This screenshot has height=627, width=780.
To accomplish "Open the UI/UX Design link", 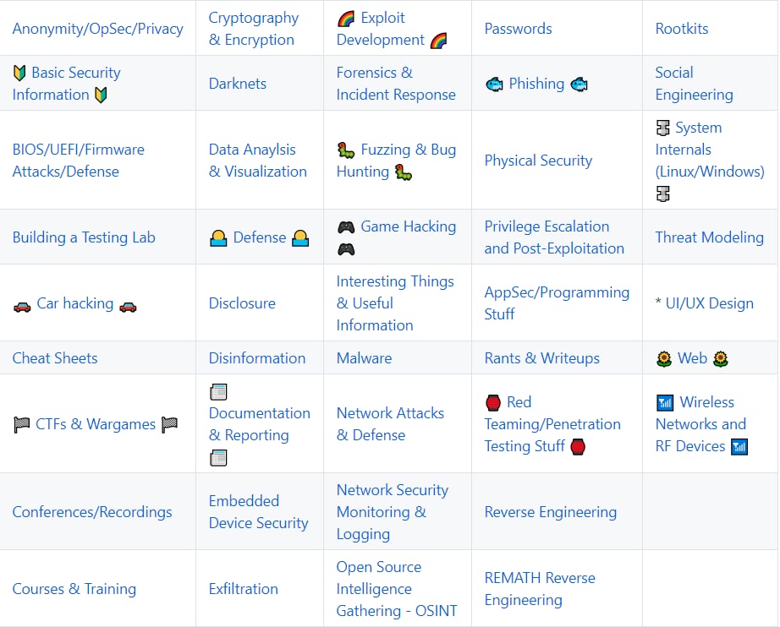I will [710, 303].
